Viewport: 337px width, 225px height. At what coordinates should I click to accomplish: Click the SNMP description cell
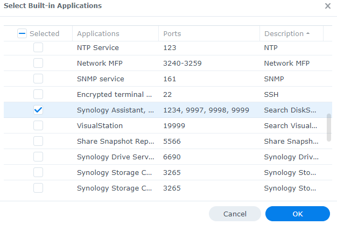274,79
